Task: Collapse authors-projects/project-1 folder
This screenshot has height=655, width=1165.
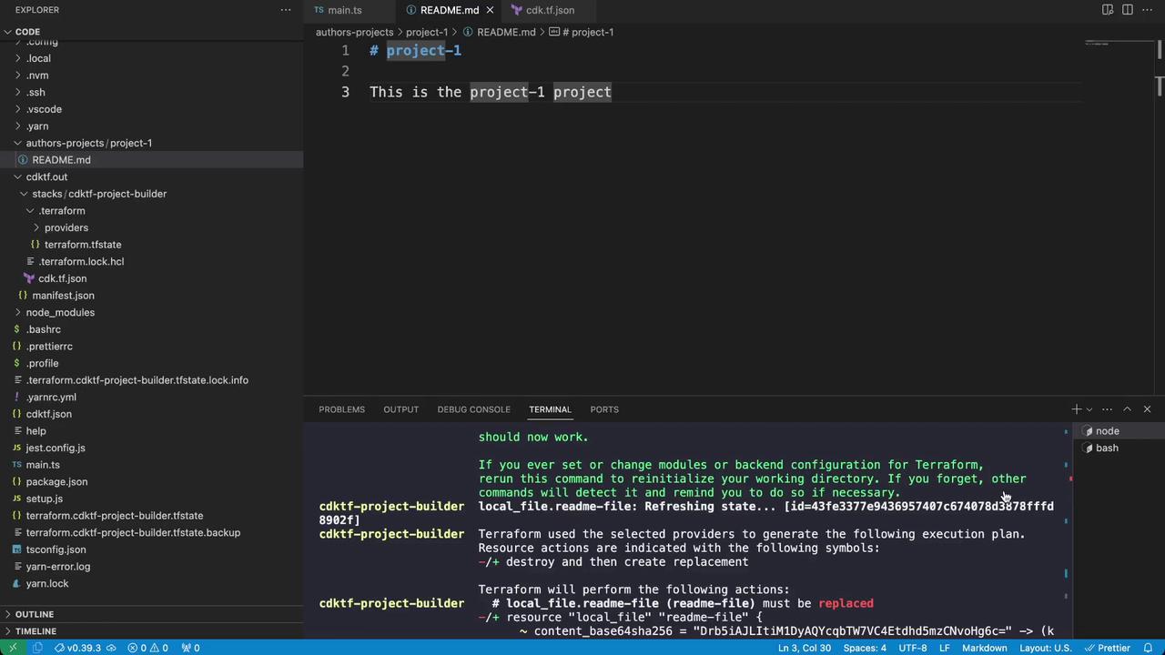Action: point(88,143)
